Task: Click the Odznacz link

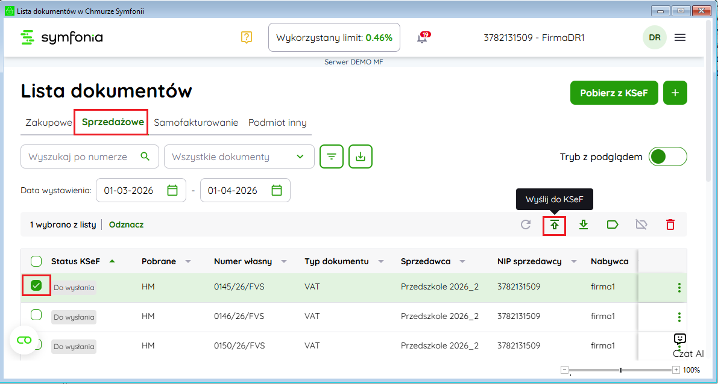Action: point(126,225)
